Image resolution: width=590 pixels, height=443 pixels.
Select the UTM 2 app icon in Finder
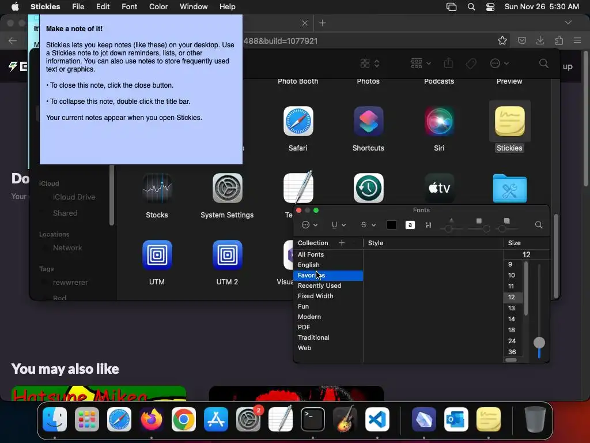(x=227, y=255)
